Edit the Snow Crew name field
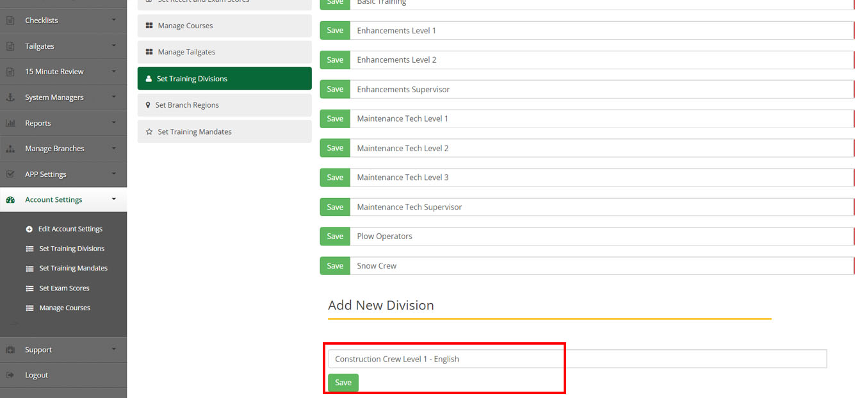Screen dimensions: 855x398 602,266
